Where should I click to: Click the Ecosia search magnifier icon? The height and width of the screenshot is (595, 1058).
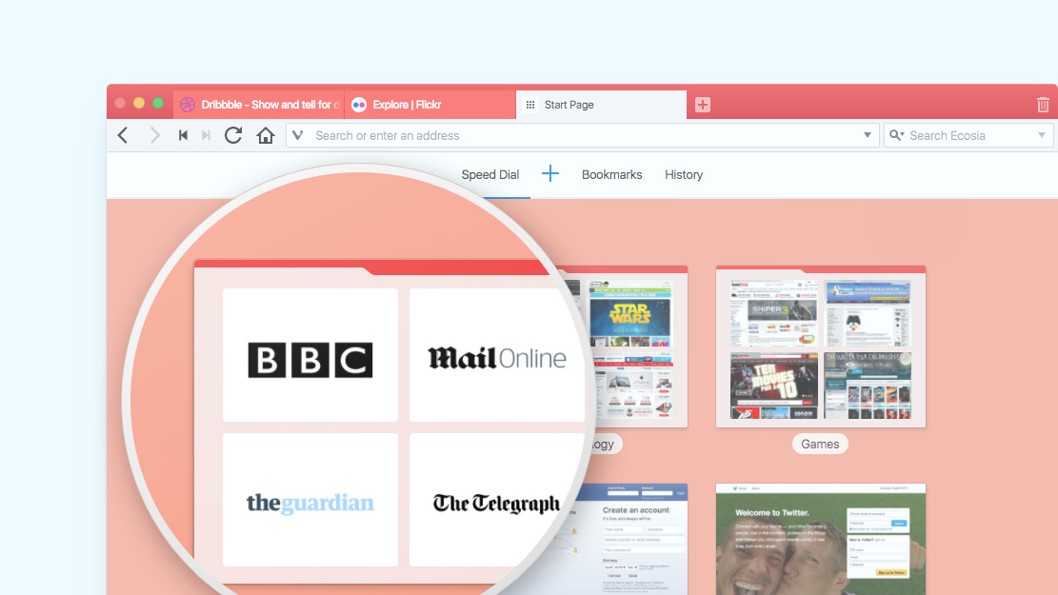[897, 135]
